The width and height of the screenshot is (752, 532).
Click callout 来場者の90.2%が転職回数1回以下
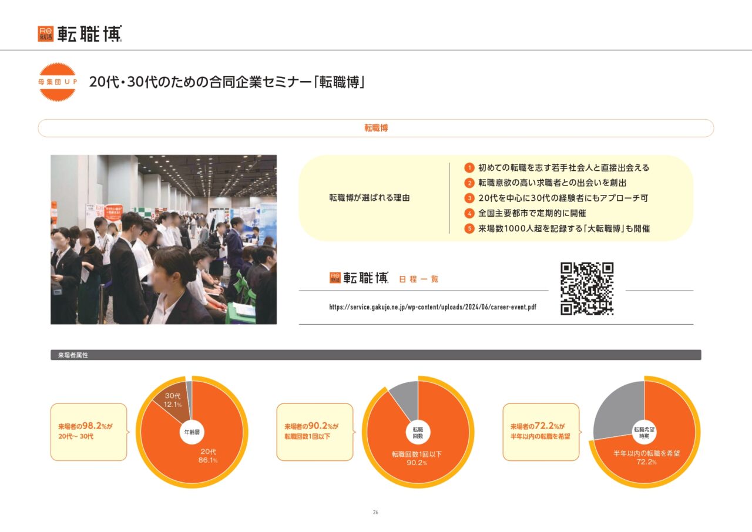(x=315, y=432)
